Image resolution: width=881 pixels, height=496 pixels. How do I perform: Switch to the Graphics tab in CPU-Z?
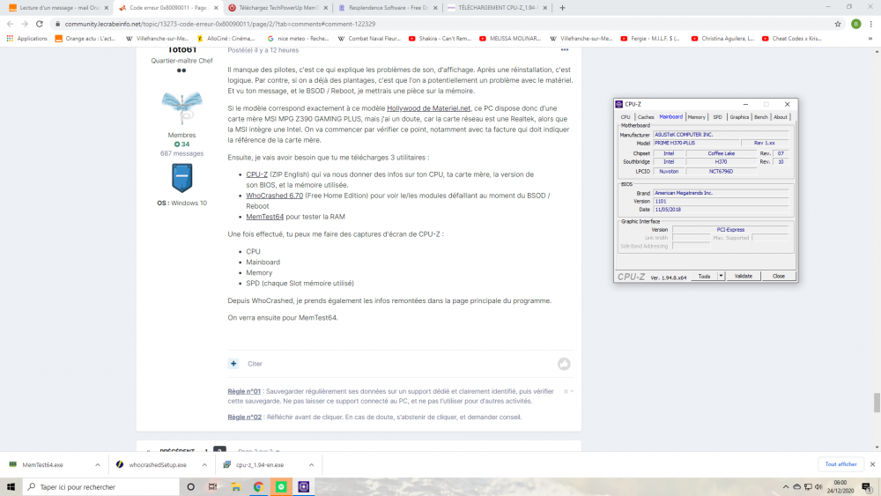739,117
